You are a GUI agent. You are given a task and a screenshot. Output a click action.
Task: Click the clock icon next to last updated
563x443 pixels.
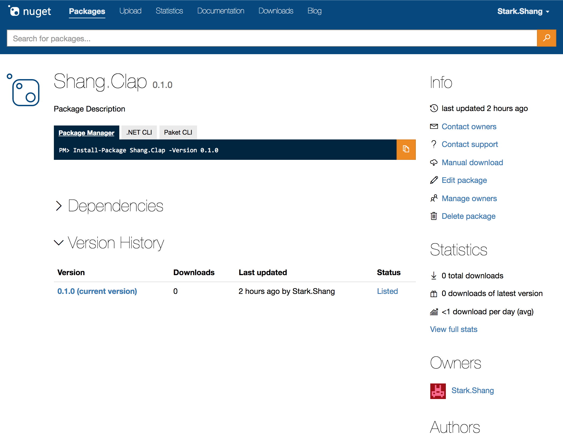(x=434, y=108)
